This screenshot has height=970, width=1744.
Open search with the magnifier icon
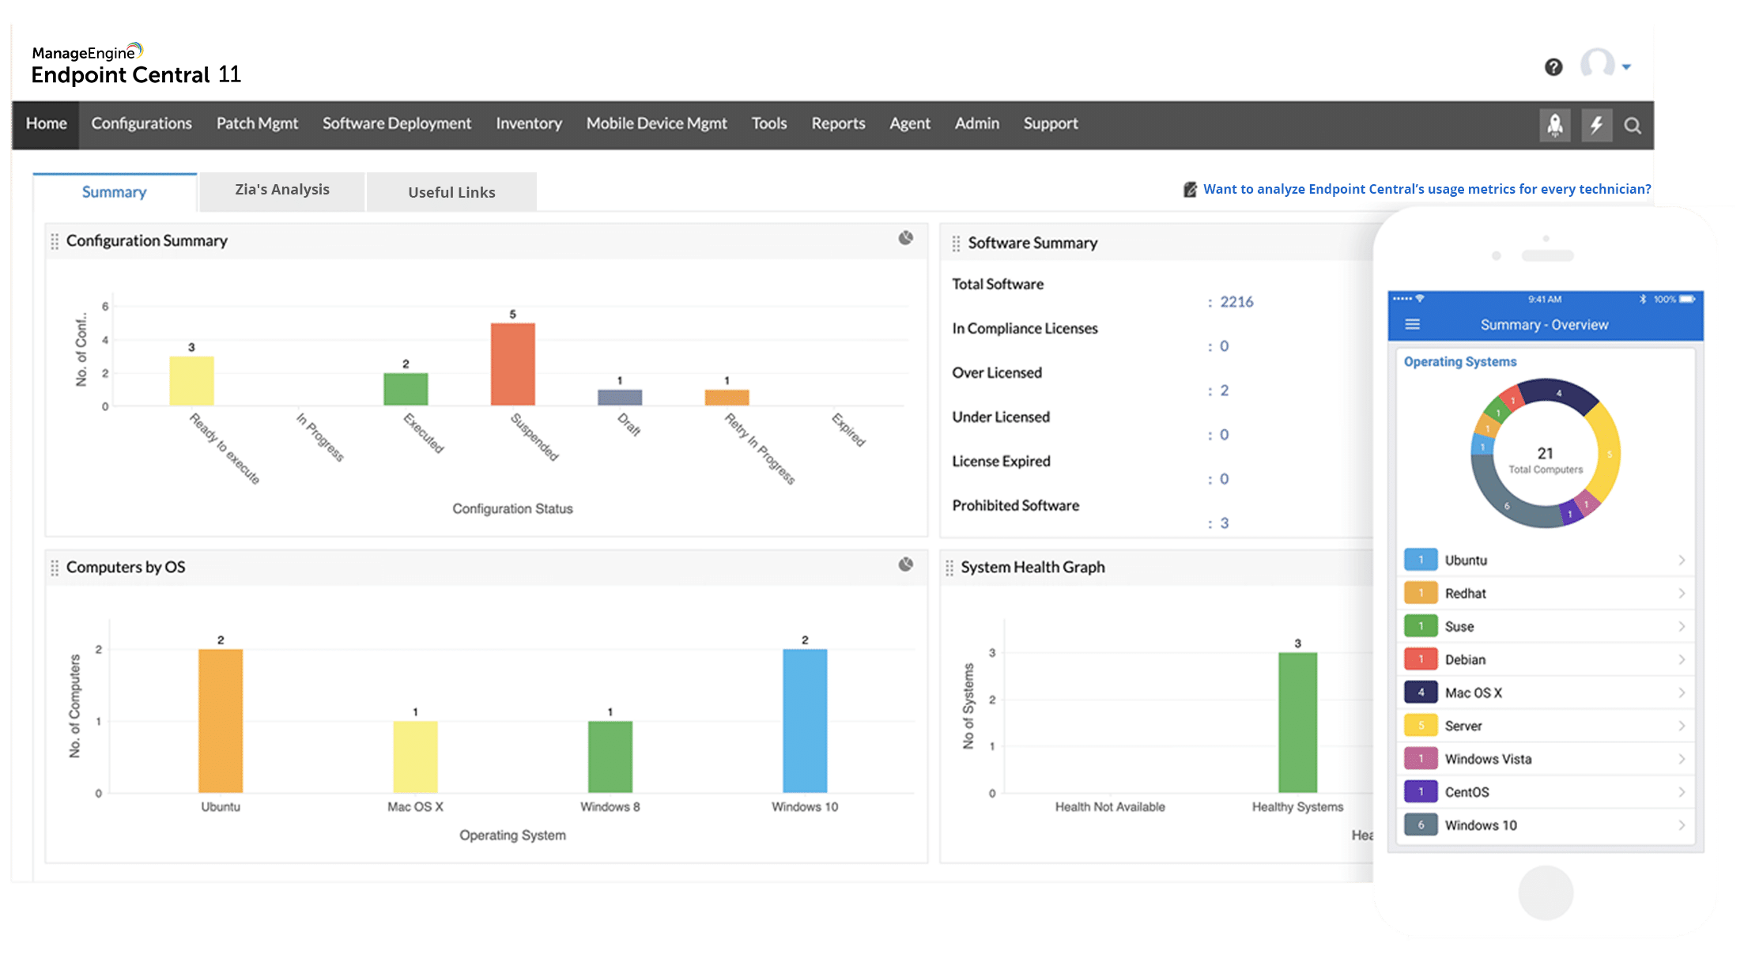[1633, 126]
